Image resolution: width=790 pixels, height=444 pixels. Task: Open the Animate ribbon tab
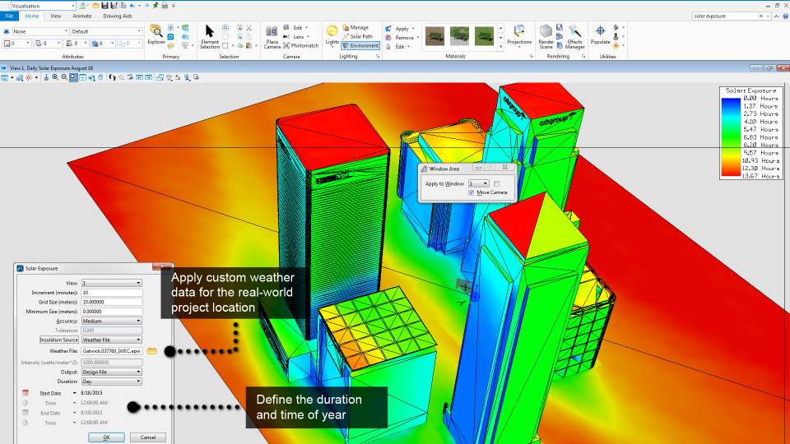(82, 16)
